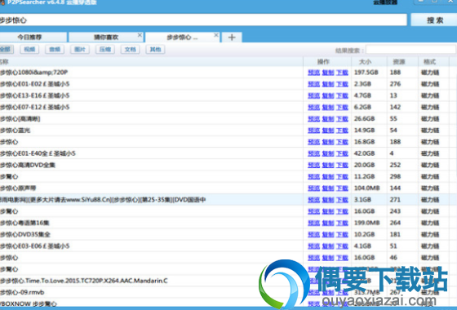The height and width of the screenshot is (310, 457).
Task: Click the 搜索 search button
Action: pyautogui.click(x=434, y=20)
